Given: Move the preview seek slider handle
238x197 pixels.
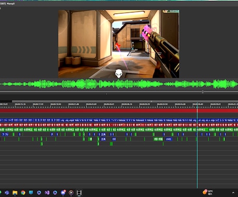Looking at the screenshot, I should pos(203,92).
